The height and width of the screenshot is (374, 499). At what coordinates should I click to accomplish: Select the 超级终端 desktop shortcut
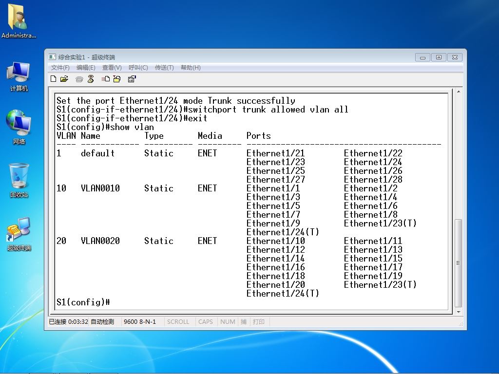coord(19,234)
